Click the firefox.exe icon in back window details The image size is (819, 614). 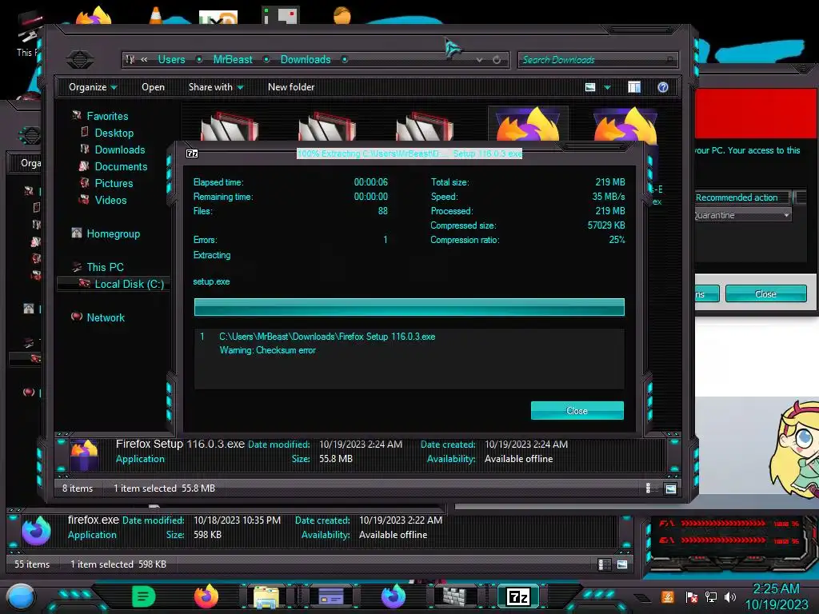pos(36,530)
